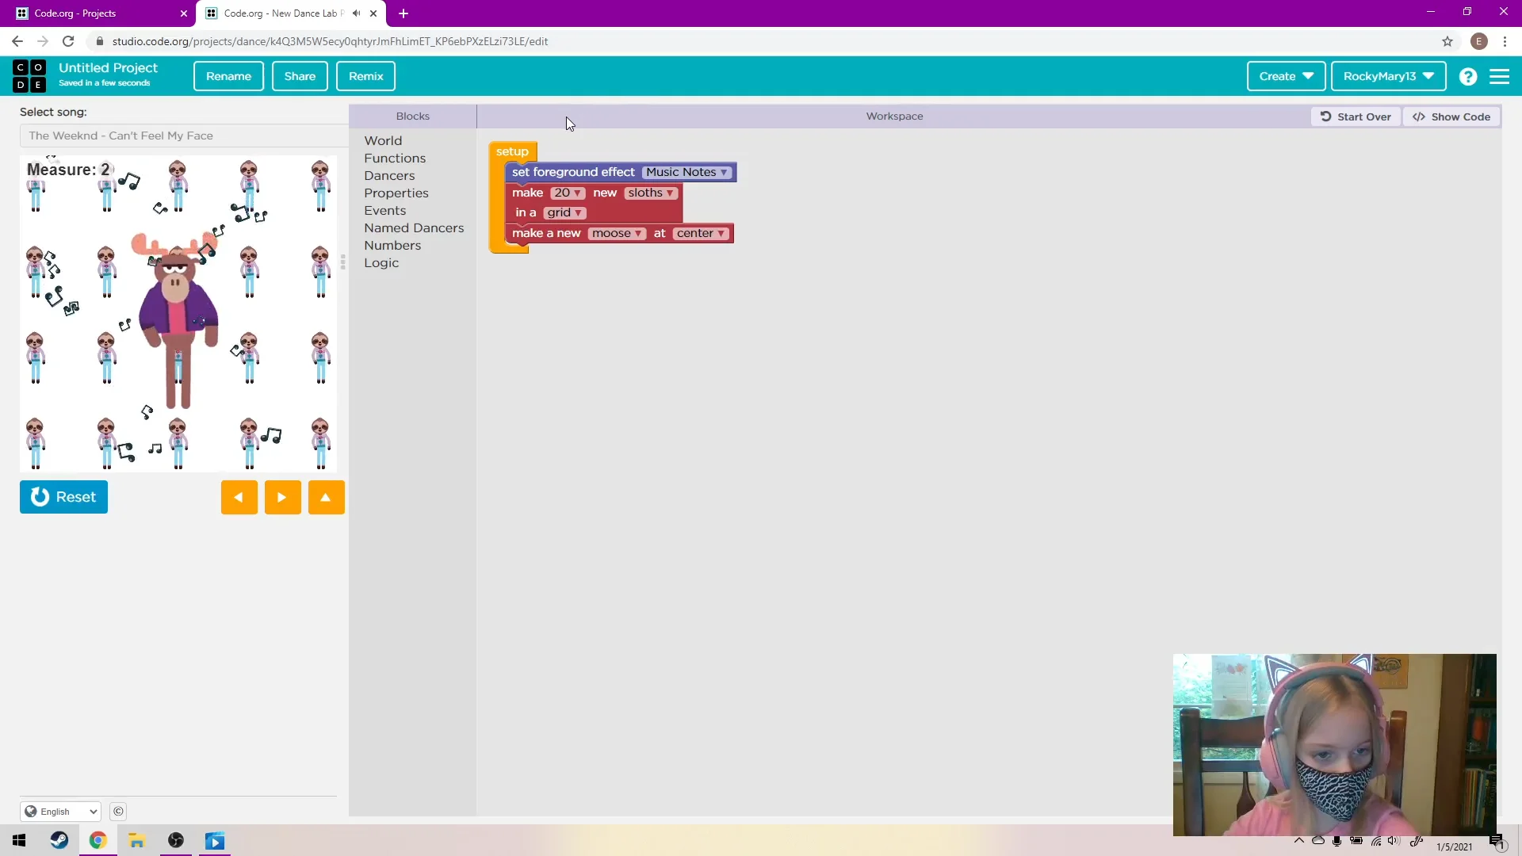
Task: Click the Remix button
Action: 366,75
